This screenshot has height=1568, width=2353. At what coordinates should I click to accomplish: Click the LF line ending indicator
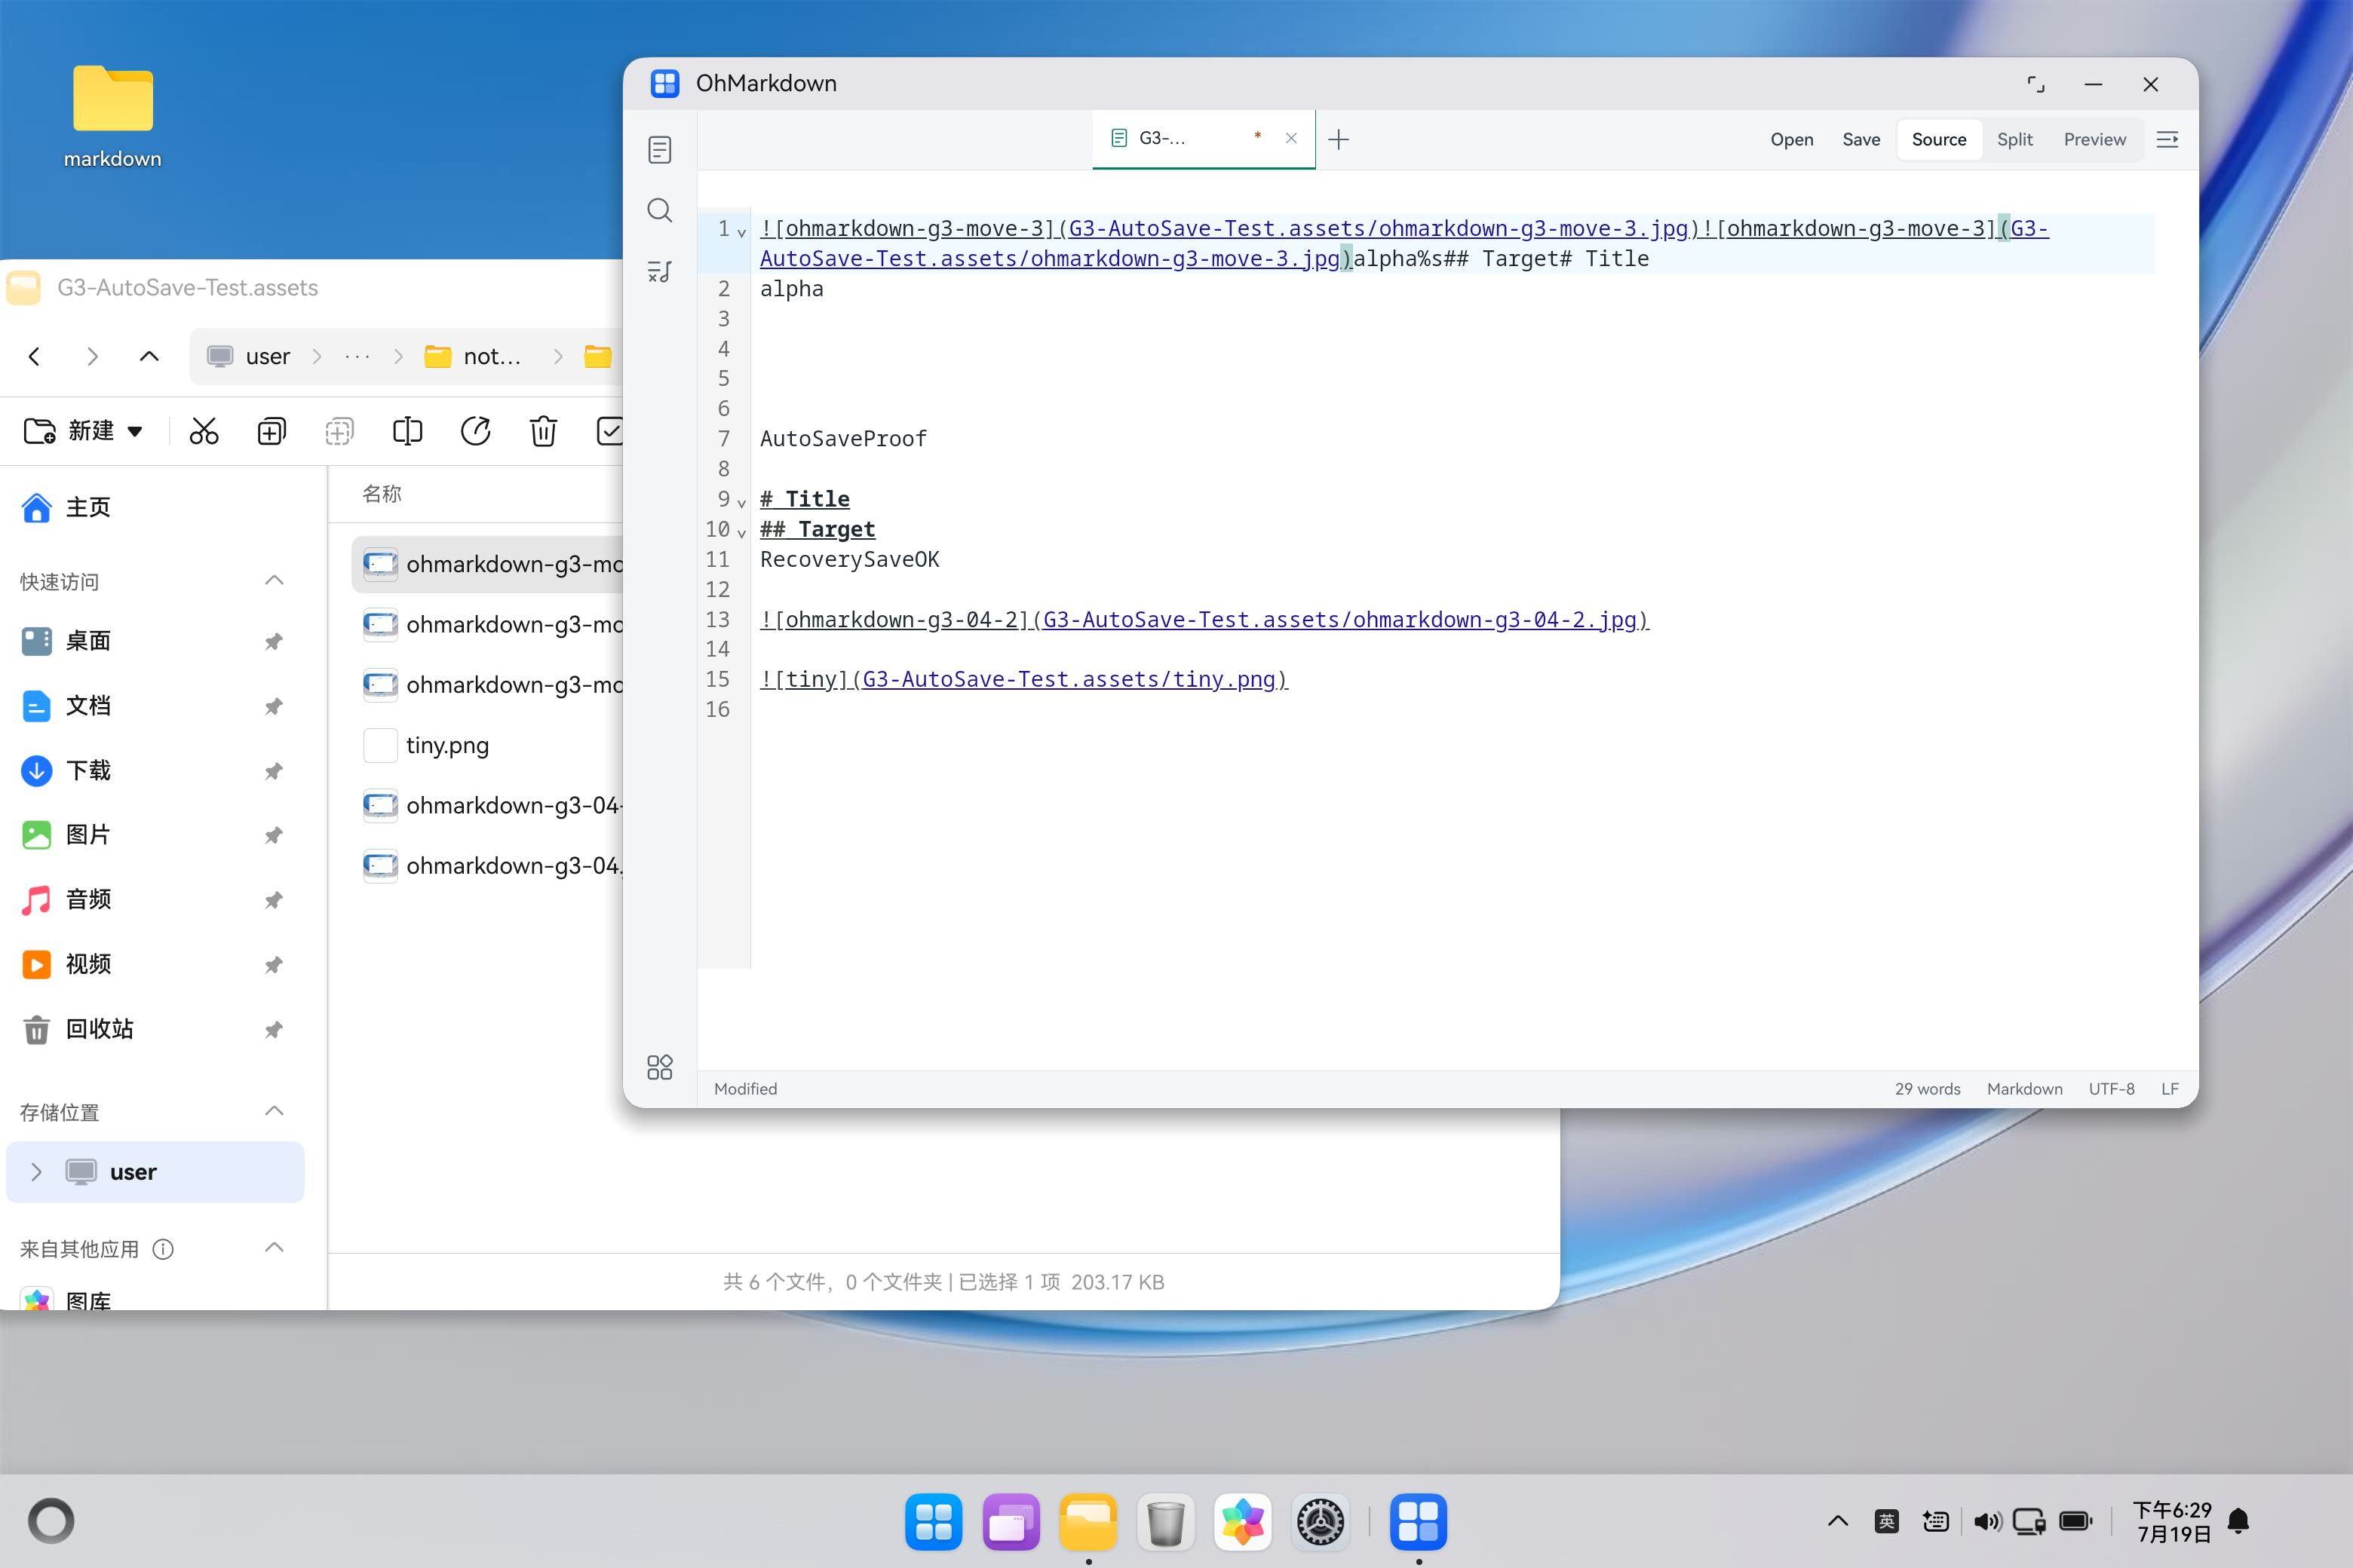[2169, 1089]
